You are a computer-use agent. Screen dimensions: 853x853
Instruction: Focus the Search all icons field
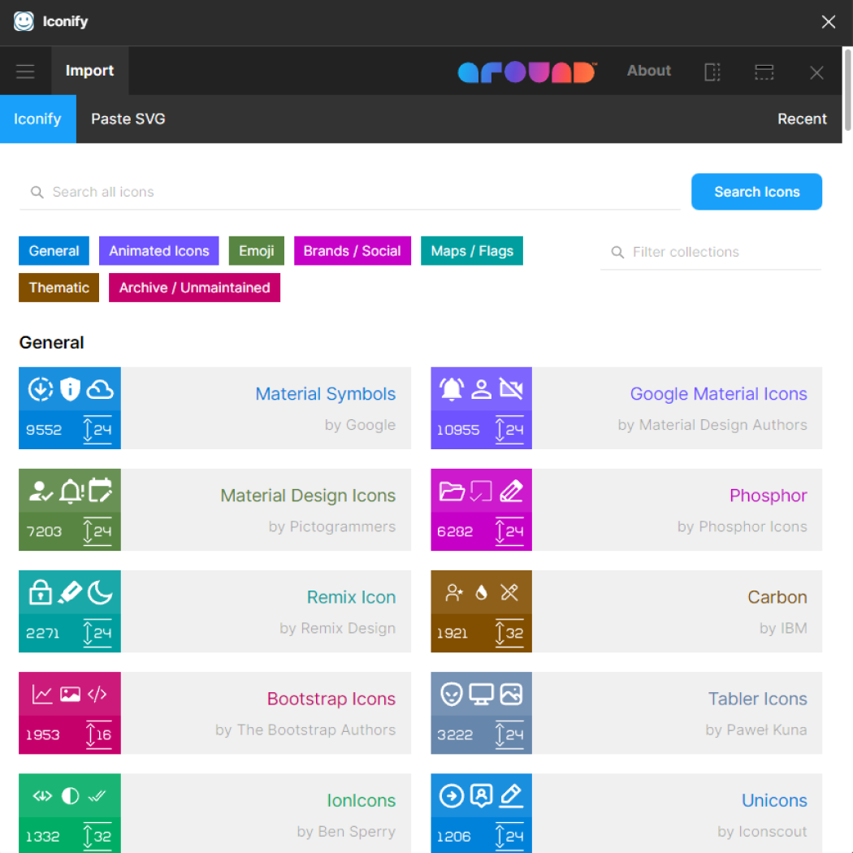tap(349, 192)
